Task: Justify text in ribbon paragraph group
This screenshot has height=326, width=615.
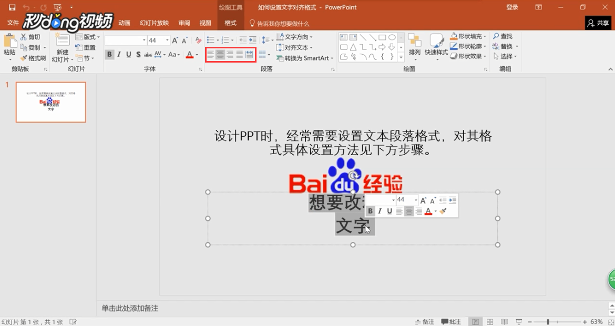Action: click(240, 55)
